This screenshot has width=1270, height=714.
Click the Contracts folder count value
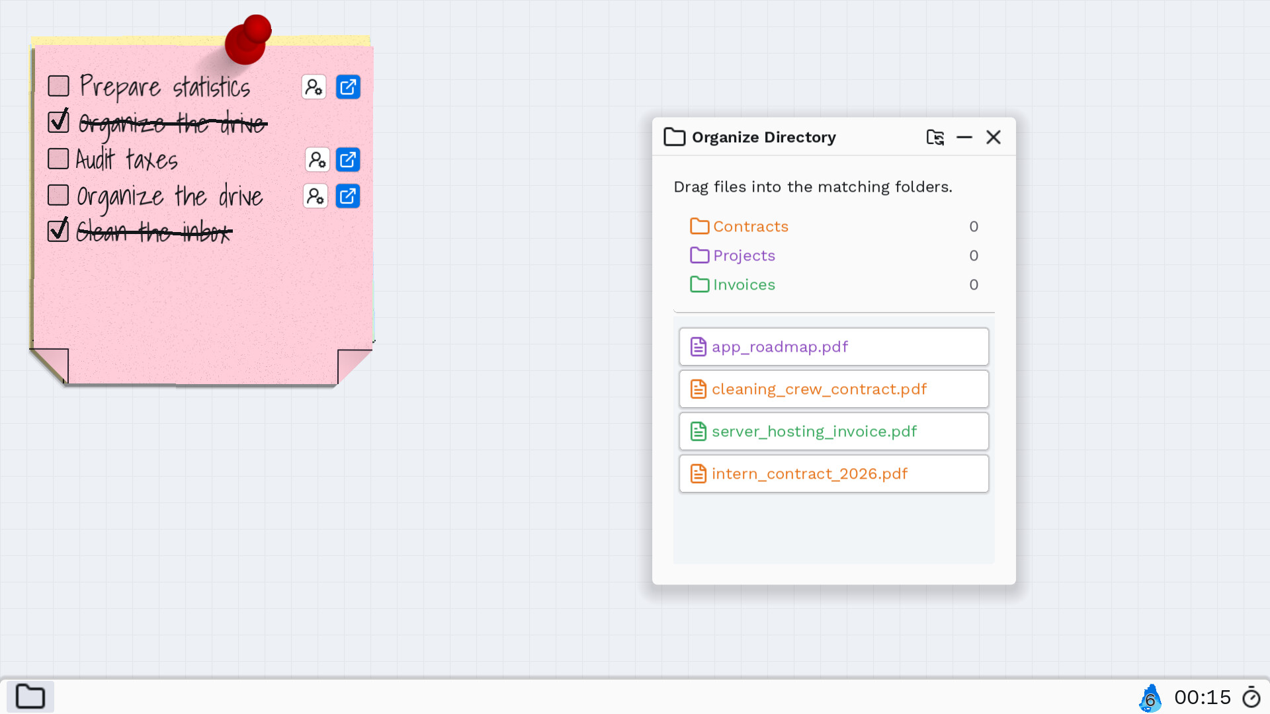tap(974, 227)
